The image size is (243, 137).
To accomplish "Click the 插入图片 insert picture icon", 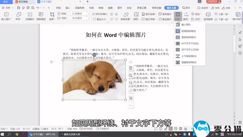I will click(7, 14).
